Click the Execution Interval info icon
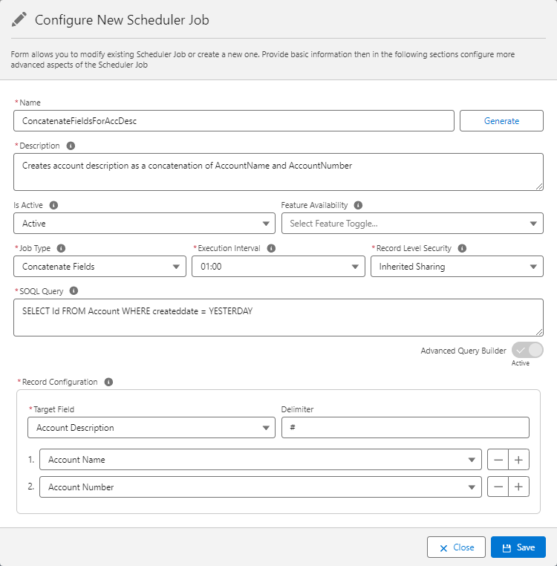 coord(272,248)
